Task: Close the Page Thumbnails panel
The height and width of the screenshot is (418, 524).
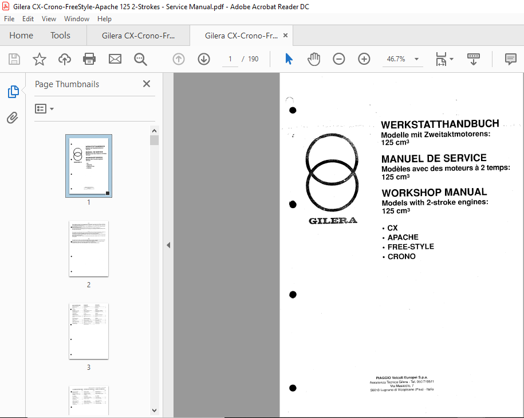Action: [x=147, y=84]
